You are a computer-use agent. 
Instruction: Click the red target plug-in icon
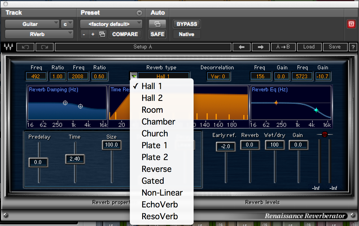pyautogui.click(x=351, y=24)
